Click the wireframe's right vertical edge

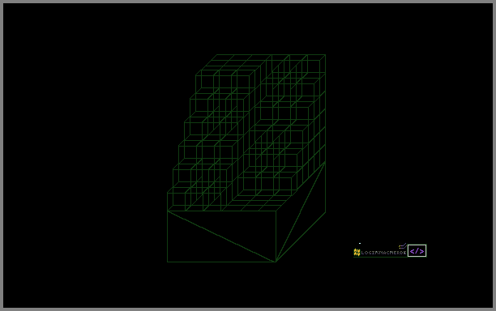326,133
